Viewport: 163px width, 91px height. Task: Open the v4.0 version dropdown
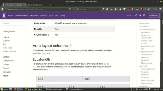tap(130, 15)
